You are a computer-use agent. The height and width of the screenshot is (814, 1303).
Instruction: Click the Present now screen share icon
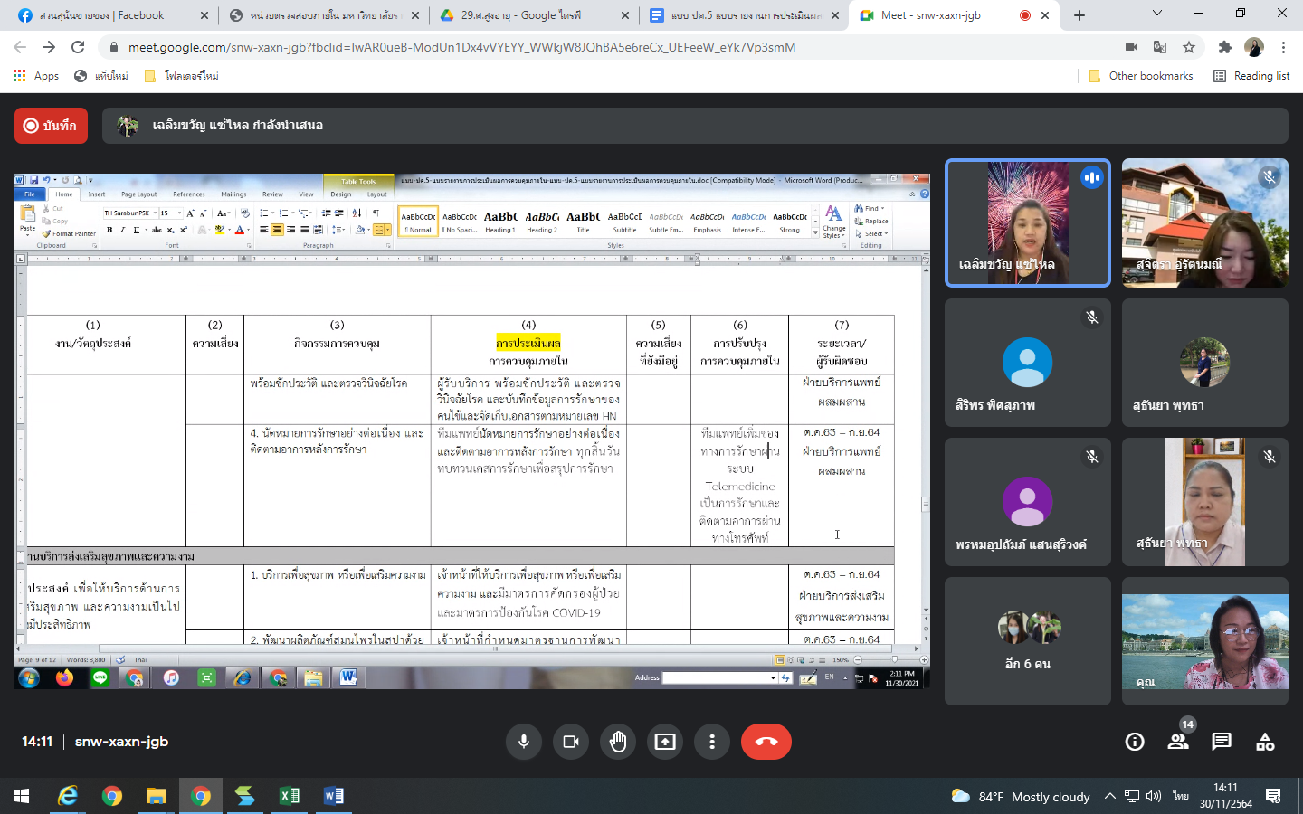(x=665, y=742)
